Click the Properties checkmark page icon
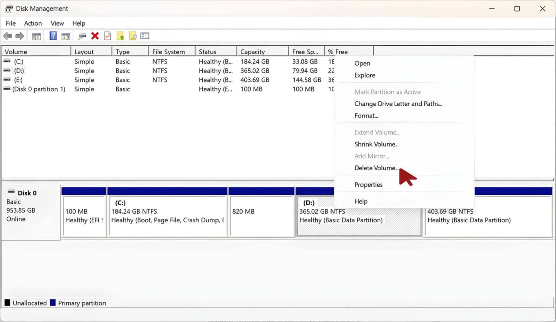556x322 pixels. (x=107, y=36)
